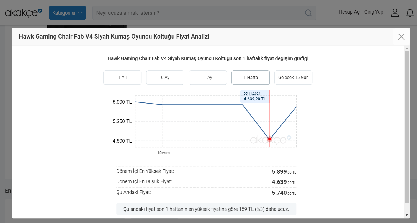
Task: Click the dialog scroll down arrow
Action: point(406,215)
